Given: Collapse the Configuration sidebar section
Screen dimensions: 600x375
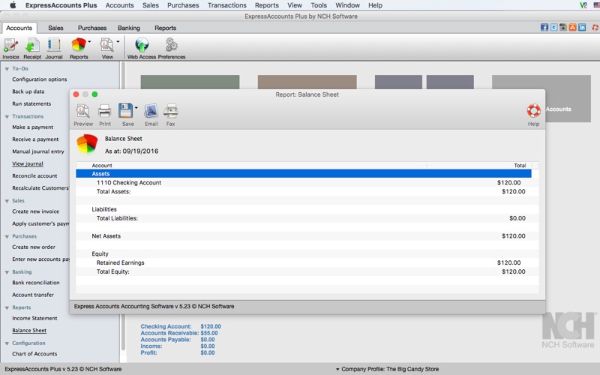Looking at the screenshot, I should click(7, 343).
